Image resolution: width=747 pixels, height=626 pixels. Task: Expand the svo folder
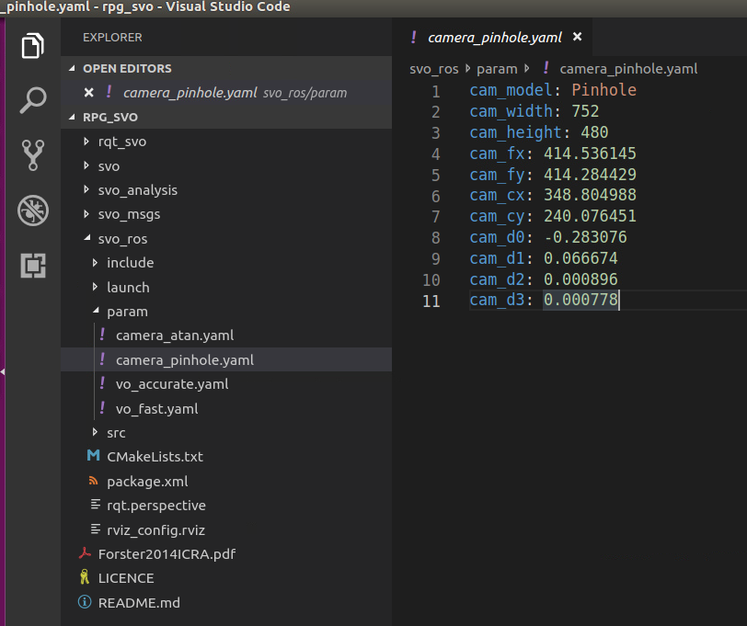pos(86,165)
